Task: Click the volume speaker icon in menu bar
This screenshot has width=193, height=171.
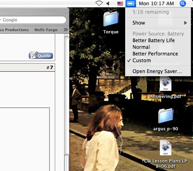Action: [108, 4]
